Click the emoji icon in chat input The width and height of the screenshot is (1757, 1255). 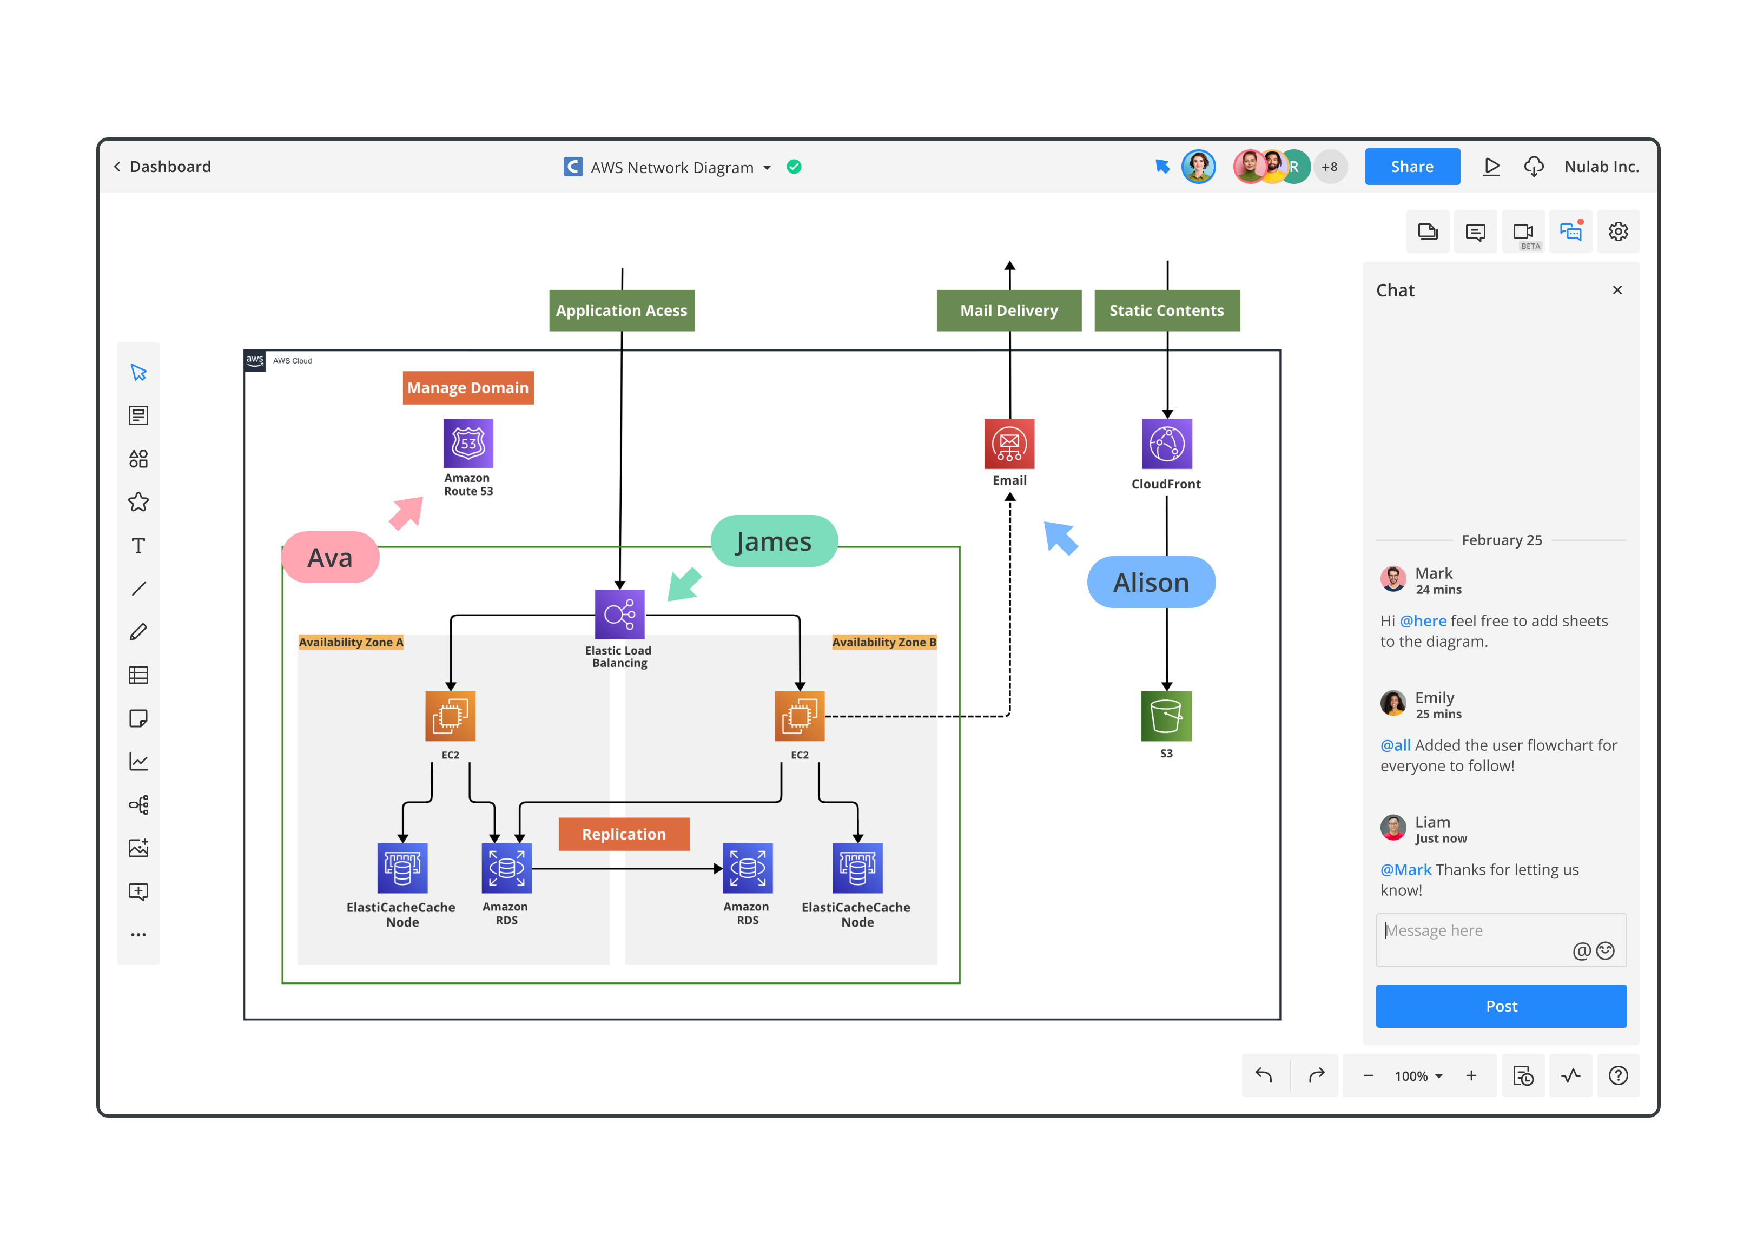[1609, 951]
